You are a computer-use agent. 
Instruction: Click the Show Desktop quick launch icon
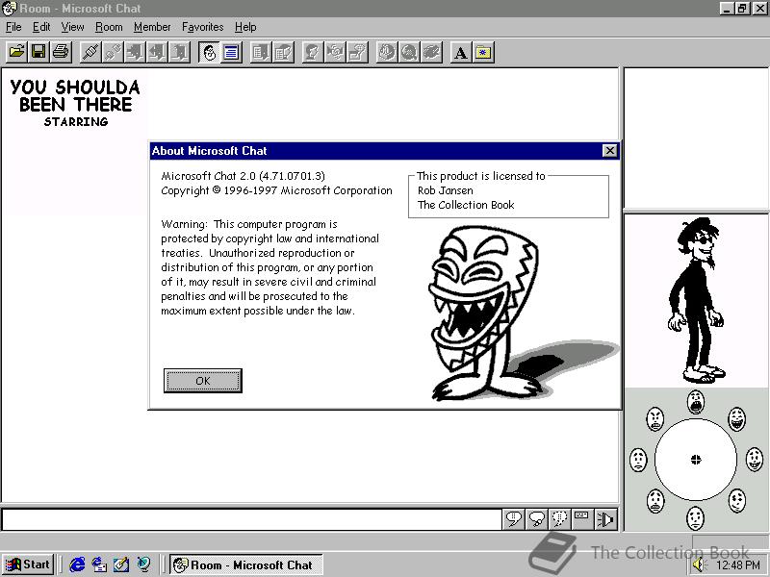coord(121,564)
